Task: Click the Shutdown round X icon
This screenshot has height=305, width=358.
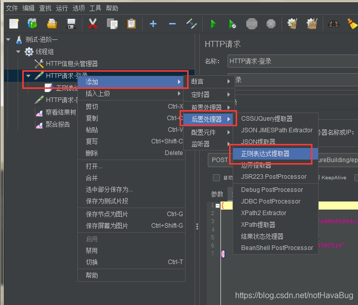Action: click(271, 24)
